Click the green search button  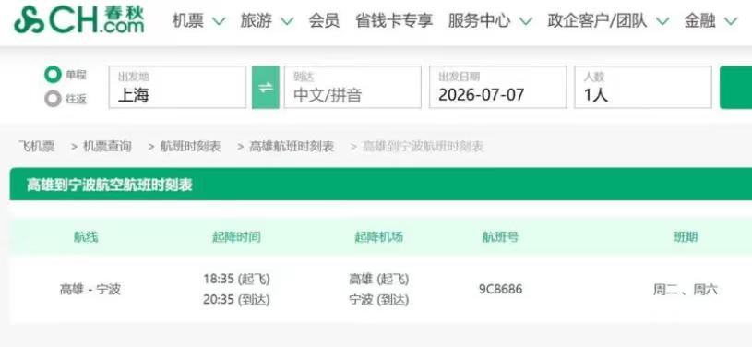735,88
